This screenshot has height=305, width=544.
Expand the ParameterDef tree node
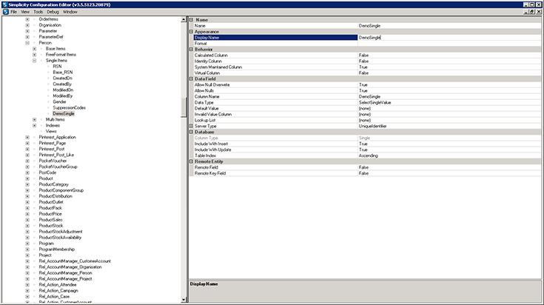[x=27, y=37]
